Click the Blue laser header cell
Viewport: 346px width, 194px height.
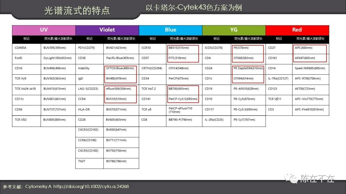(170, 30)
